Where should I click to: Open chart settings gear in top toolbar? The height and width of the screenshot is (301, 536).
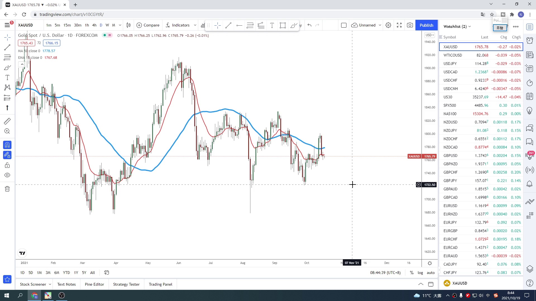388,25
